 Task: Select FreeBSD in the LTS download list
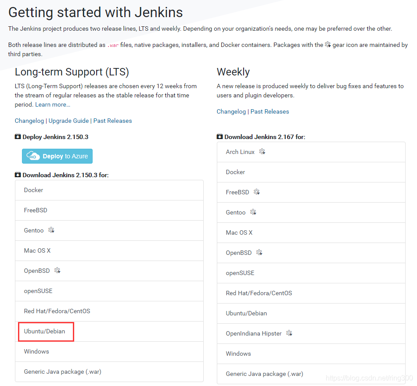click(109, 210)
